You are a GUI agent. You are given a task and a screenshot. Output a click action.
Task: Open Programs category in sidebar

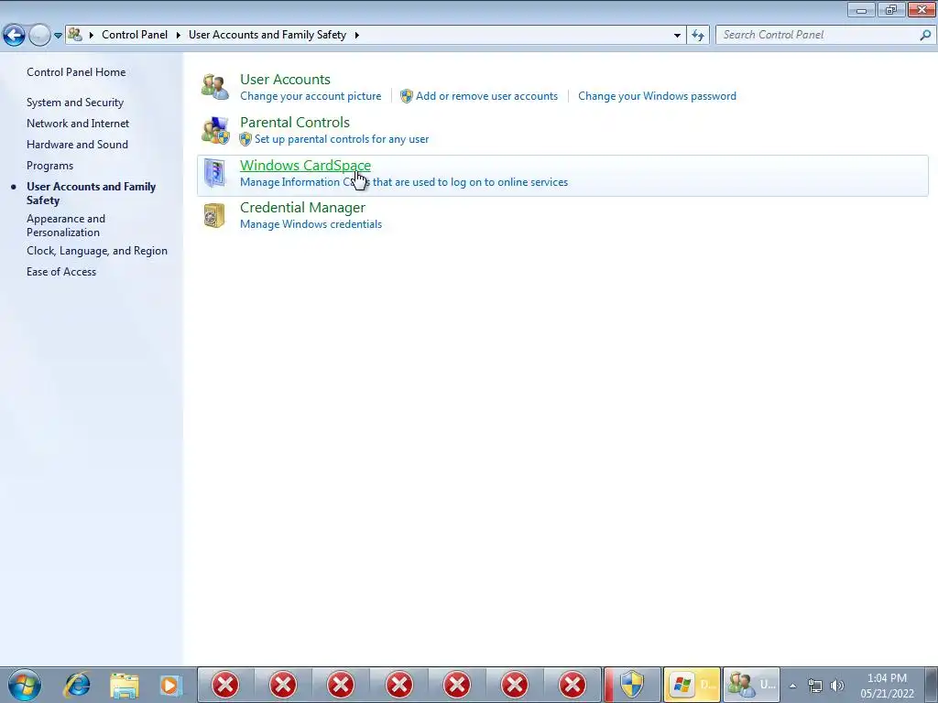tap(49, 166)
